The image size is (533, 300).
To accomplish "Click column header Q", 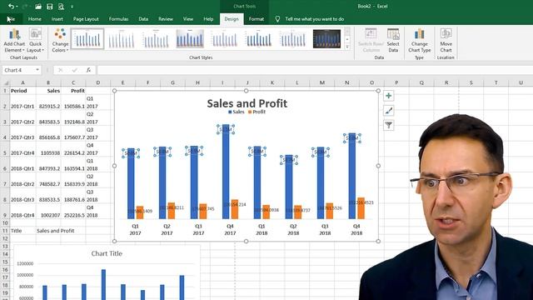I will point(421,82).
